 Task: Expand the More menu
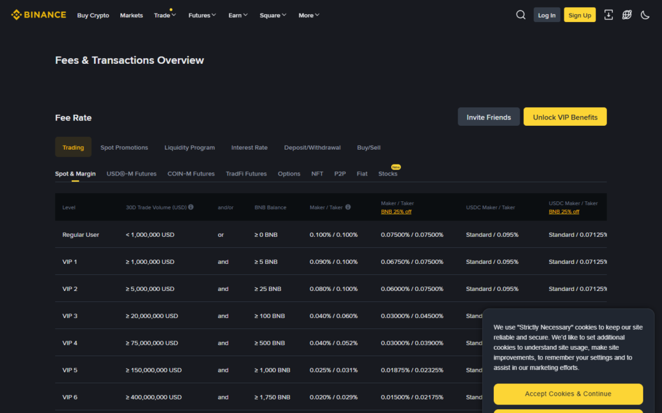point(309,15)
